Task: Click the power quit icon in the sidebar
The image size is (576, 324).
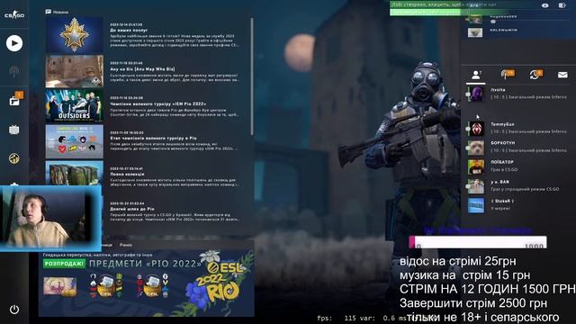Action: [x=14, y=310]
